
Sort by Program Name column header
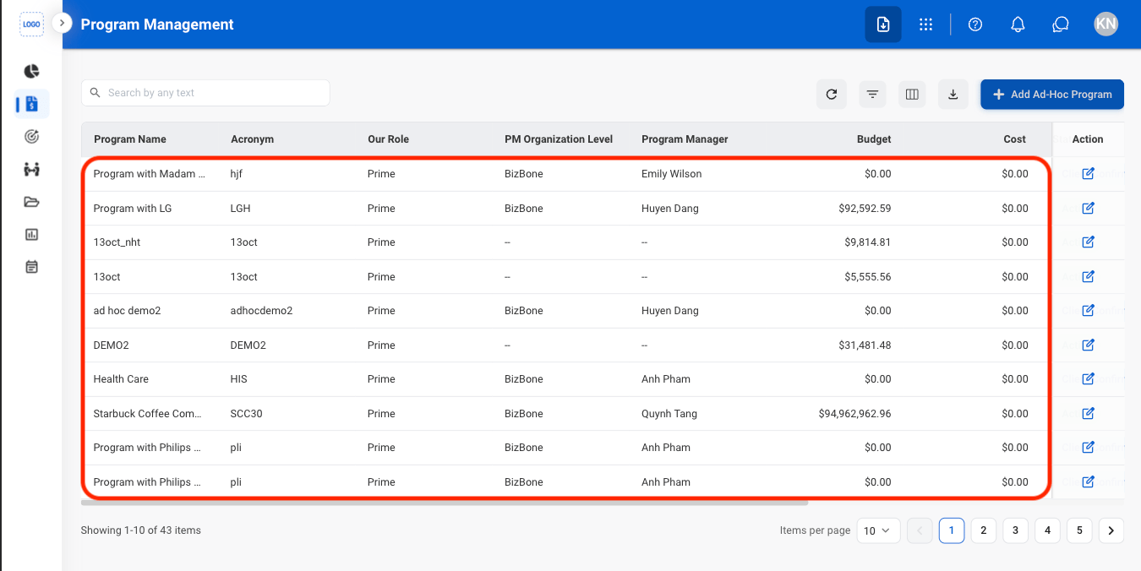[x=130, y=139]
